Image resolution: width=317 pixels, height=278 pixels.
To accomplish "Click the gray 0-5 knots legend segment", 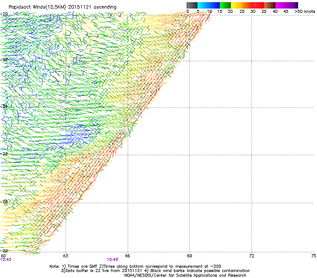I will click(x=192, y=5).
